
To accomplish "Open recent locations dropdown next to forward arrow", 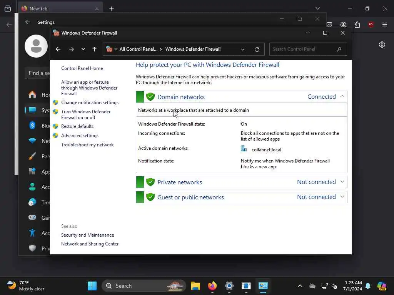I will pos(83,49).
